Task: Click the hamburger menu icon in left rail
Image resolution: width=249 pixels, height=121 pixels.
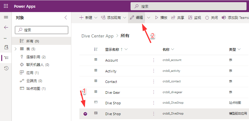Action: click(6, 17)
